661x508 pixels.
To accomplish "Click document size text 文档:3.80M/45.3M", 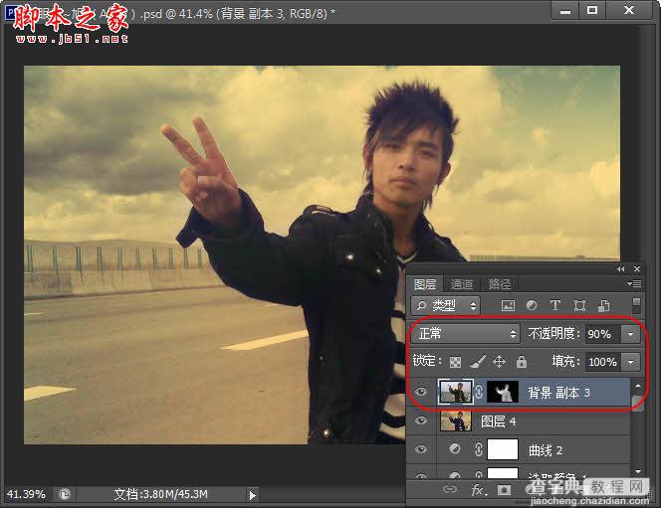I will tap(160, 494).
